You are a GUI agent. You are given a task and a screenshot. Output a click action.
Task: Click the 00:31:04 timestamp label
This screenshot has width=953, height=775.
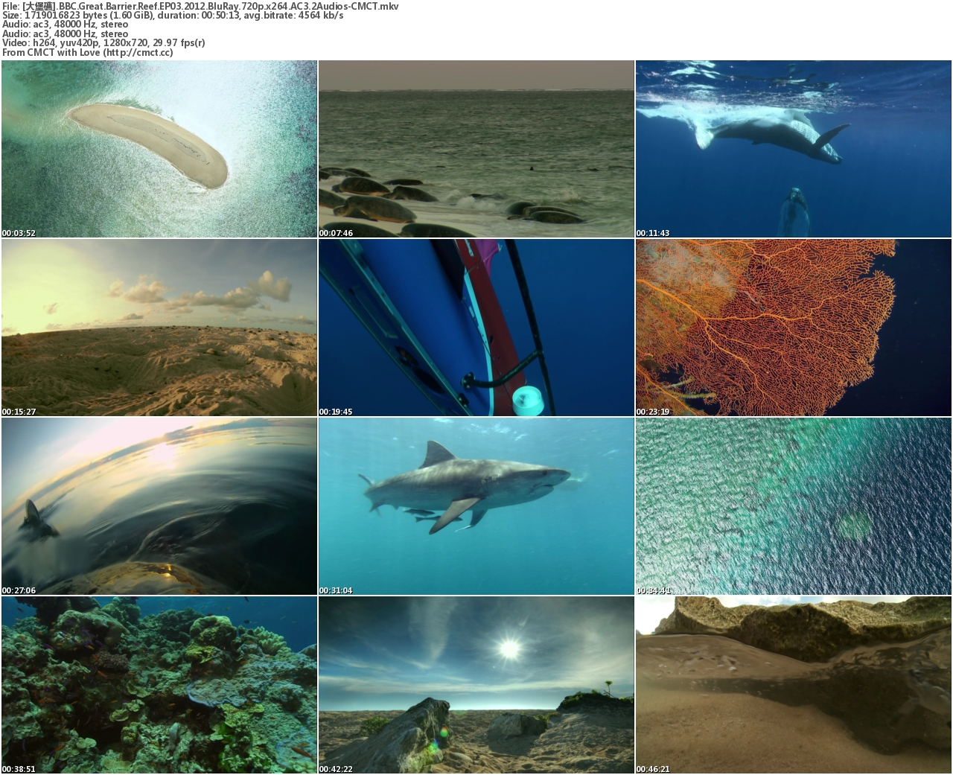[x=336, y=590]
